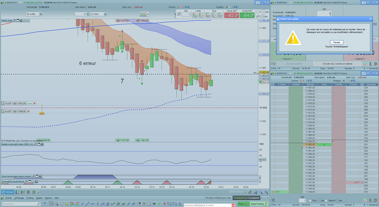The height and width of the screenshot is (207, 379).
Task: Click the ruler measurement tool
Action: [x=62, y=204]
